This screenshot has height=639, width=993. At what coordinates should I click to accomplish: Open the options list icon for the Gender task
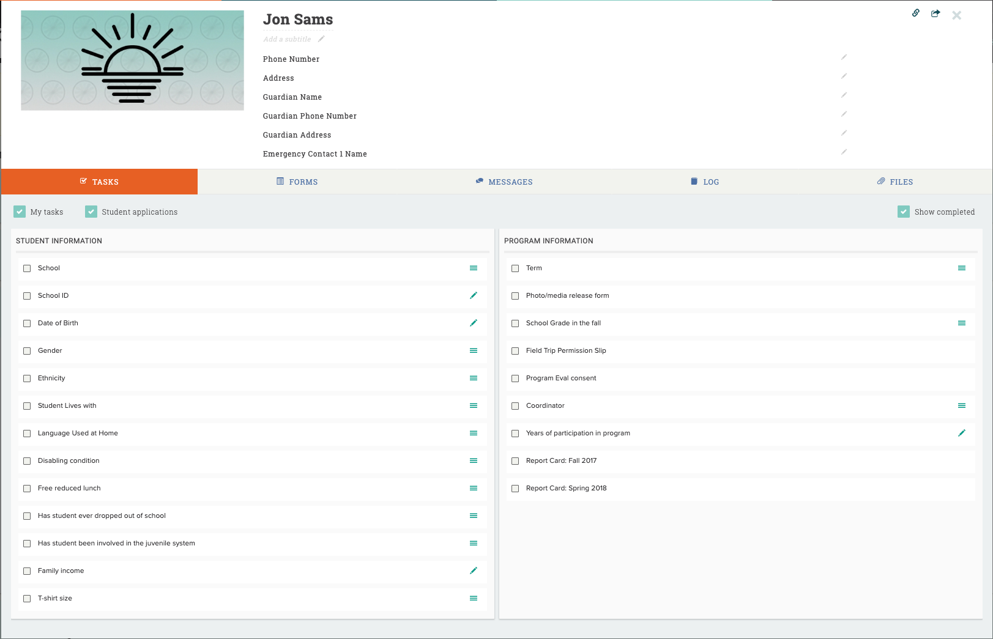pos(474,351)
